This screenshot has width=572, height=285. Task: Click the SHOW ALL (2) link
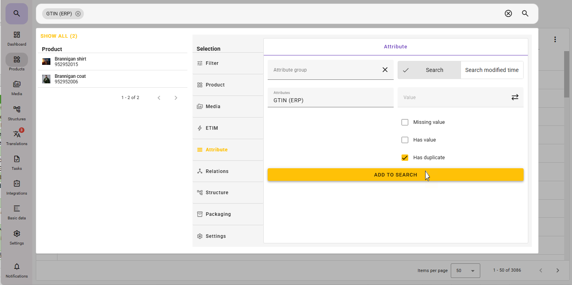59,36
